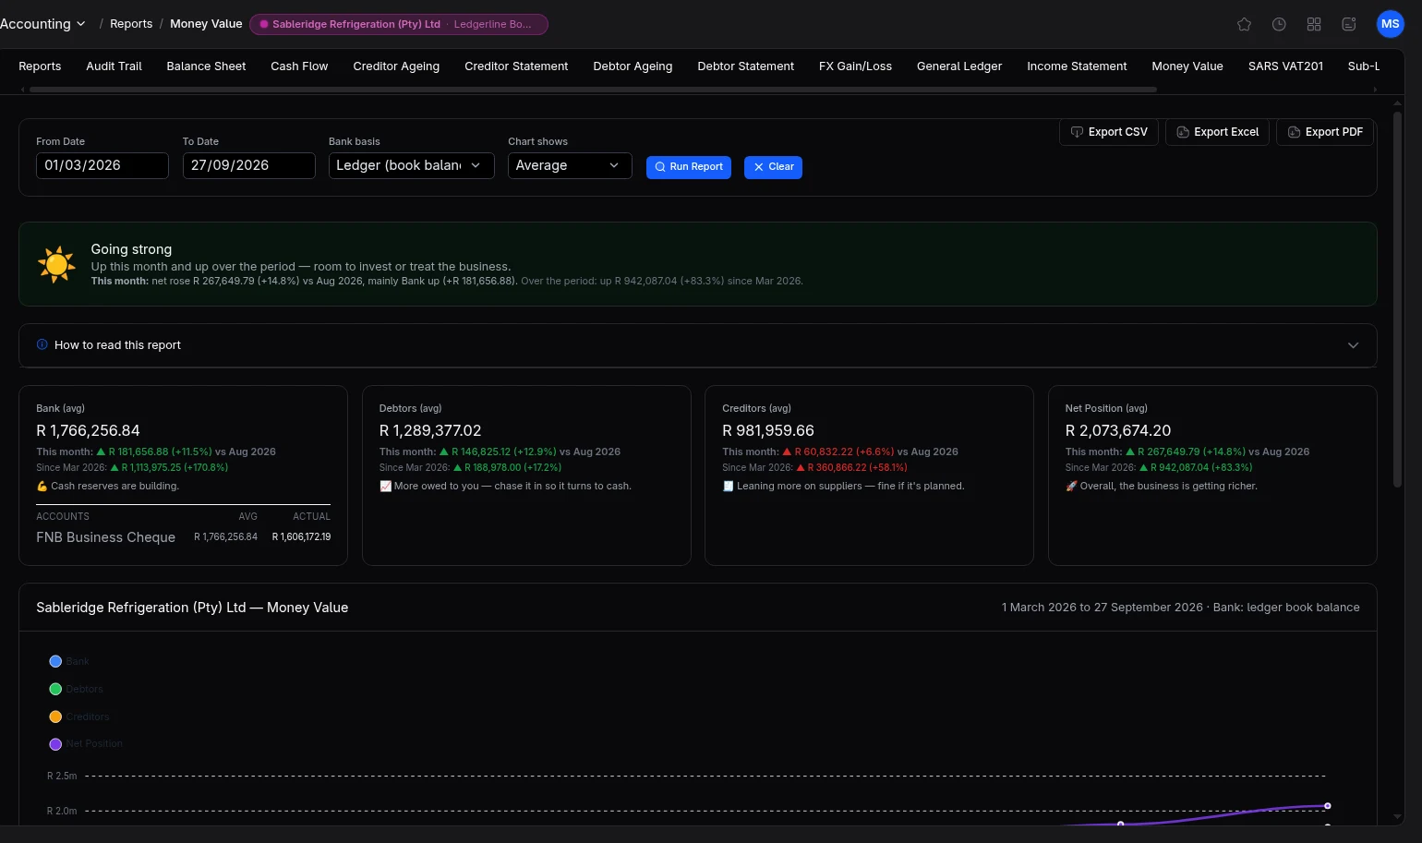Viewport: 1422px width, 843px height.
Task: Open the Bank basis dropdown
Action: pos(411,165)
